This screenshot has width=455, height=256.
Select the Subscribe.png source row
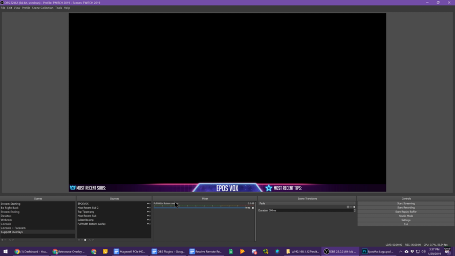click(x=114, y=220)
